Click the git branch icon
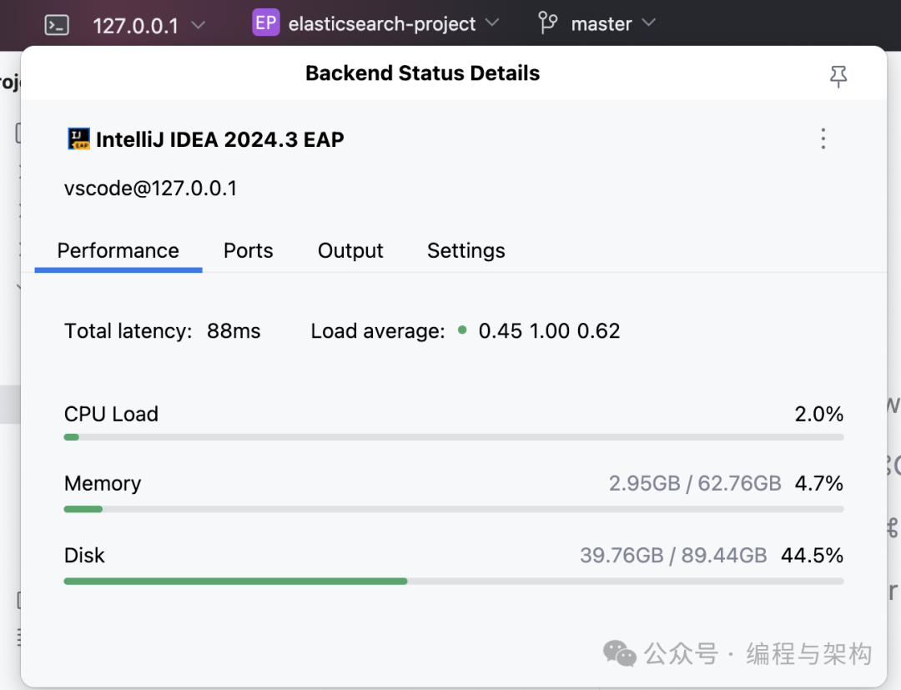901x690 pixels. click(x=548, y=23)
